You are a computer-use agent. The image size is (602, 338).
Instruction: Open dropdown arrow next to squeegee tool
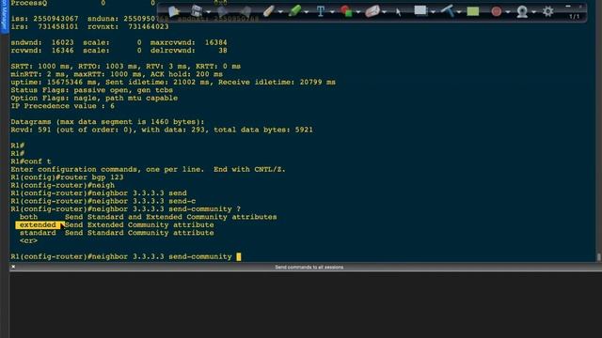coord(459,12)
